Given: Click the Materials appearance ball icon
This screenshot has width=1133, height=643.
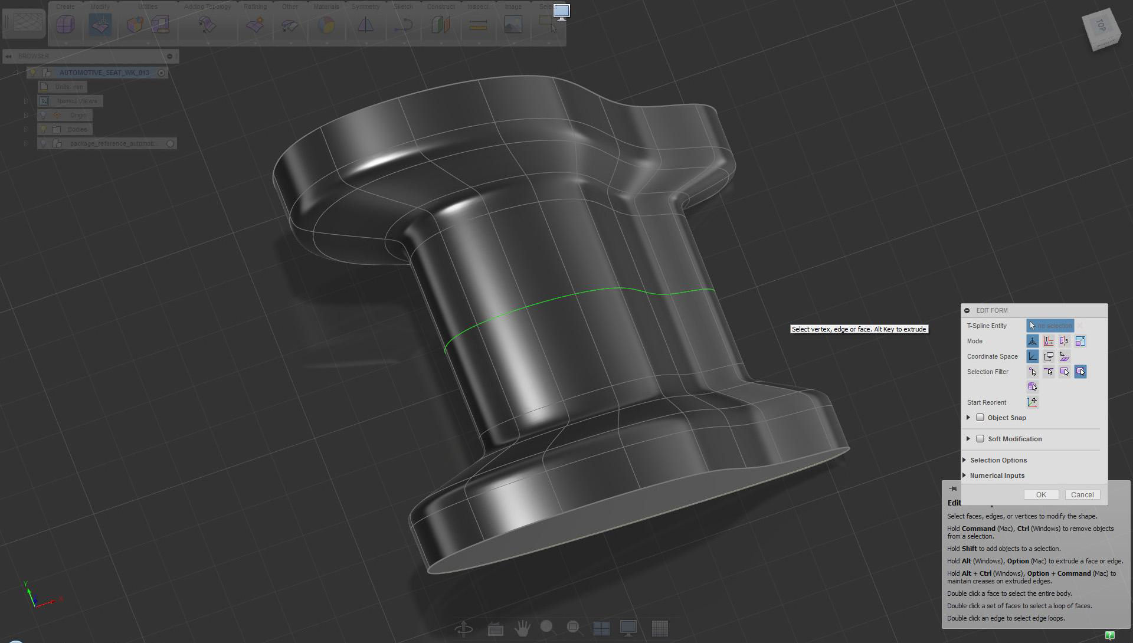Looking at the screenshot, I should pyautogui.click(x=326, y=25).
